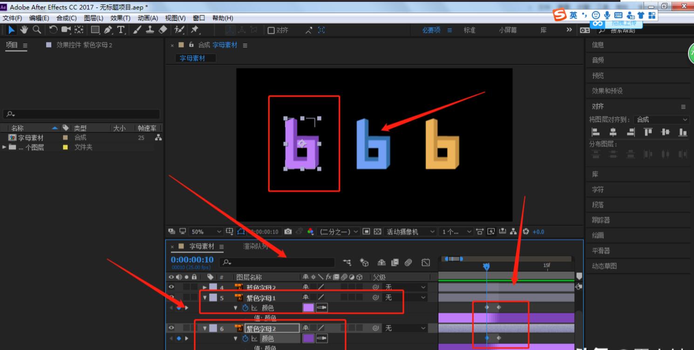The image size is (694, 350).
Task: Enable frame blending for layers icon
Action: tap(395, 263)
